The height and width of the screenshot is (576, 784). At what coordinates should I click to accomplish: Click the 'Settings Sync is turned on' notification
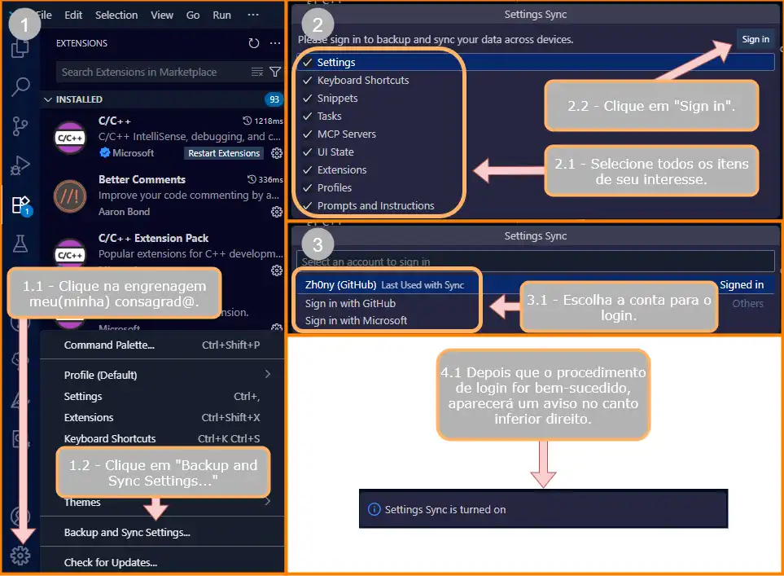click(x=544, y=509)
